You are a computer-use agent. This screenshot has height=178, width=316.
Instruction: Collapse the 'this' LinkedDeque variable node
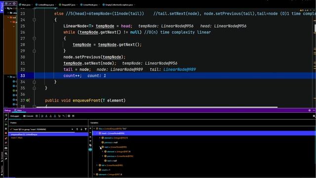point(94,129)
